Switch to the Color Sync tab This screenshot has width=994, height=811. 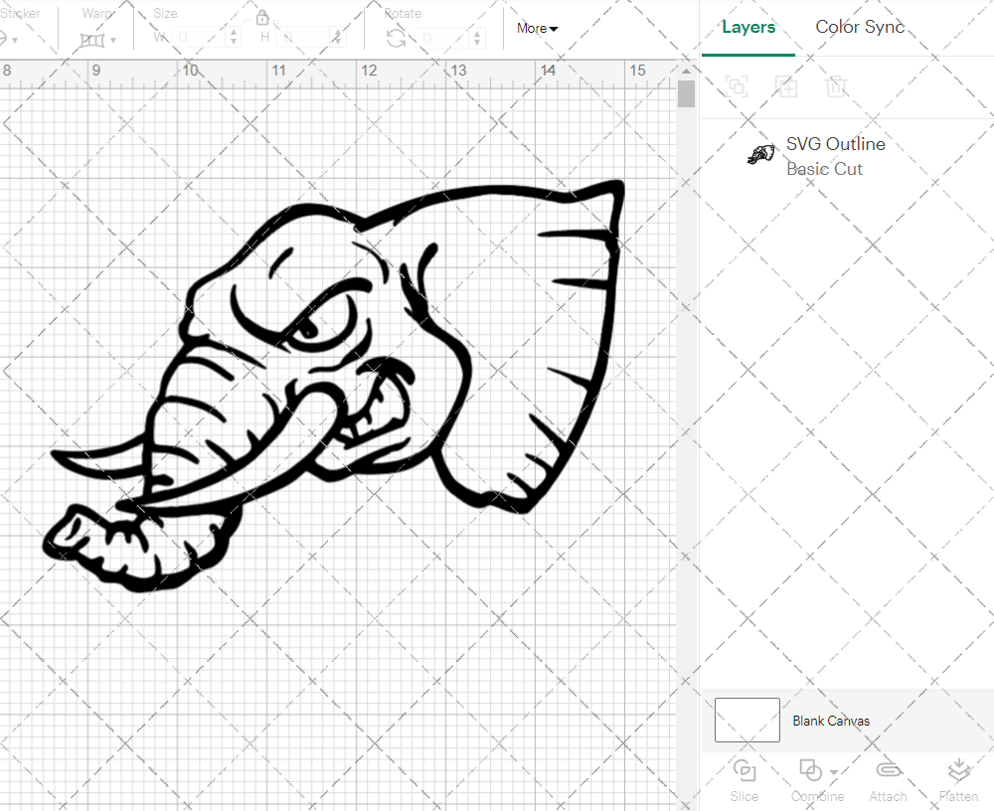(860, 27)
